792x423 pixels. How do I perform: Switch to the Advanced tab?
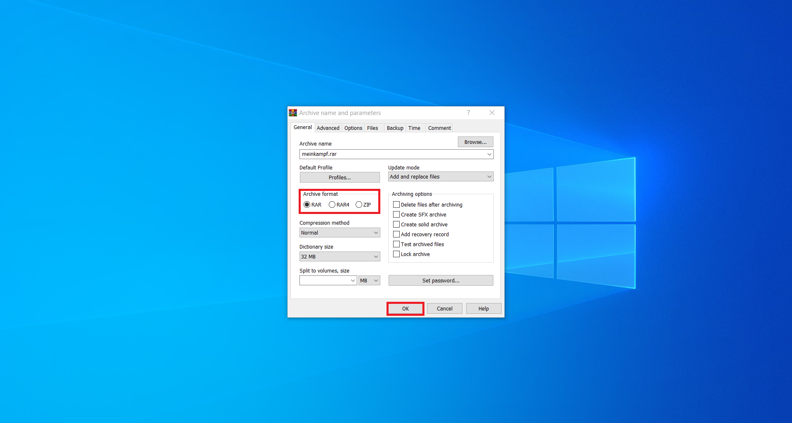(328, 128)
